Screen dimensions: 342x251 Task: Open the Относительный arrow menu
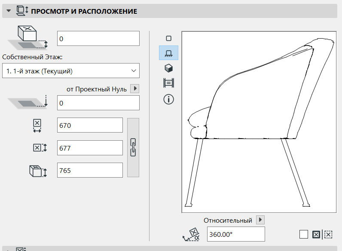[260, 220]
